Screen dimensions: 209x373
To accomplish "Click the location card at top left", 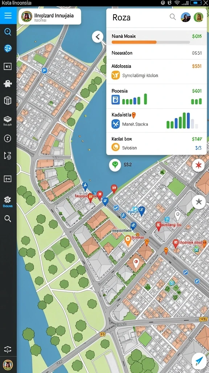I will pyautogui.click(x=50, y=17).
